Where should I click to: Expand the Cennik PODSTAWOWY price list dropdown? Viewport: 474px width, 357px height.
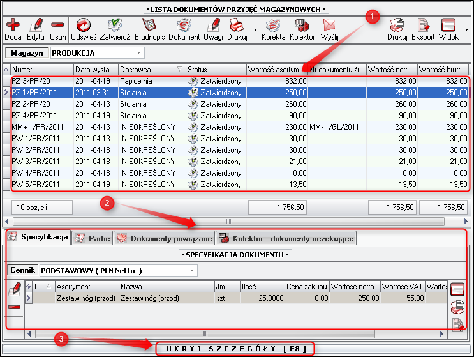coord(192,271)
